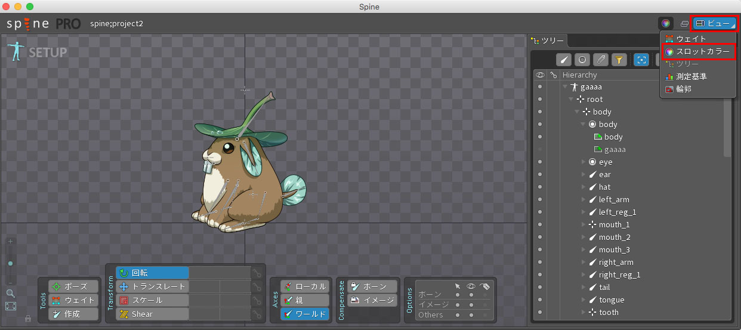
Task: Toggle visibility dot for gaaaa skeleton row
Action: (x=540, y=87)
